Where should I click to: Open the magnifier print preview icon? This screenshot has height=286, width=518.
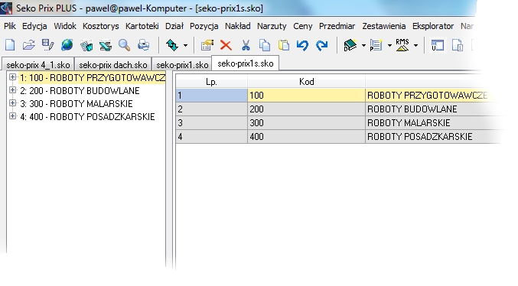[x=124, y=45]
